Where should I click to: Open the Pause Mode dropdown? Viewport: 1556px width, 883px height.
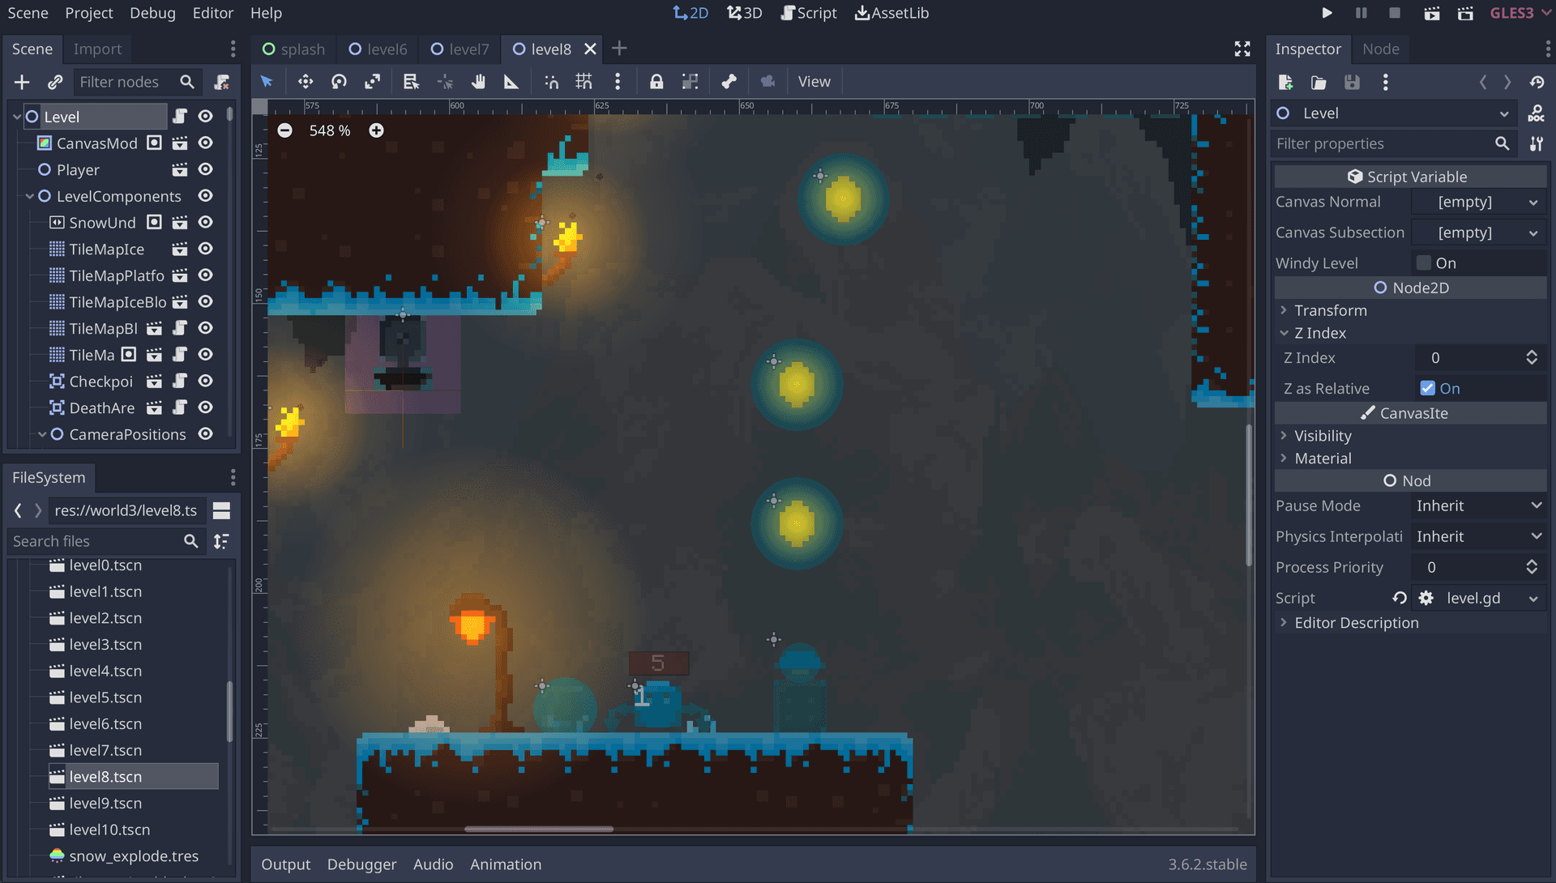coord(1478,505)
